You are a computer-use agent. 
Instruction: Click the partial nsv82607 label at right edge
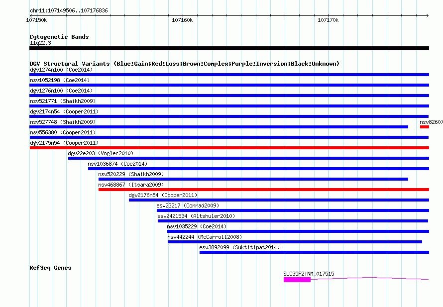click(431, 122)
